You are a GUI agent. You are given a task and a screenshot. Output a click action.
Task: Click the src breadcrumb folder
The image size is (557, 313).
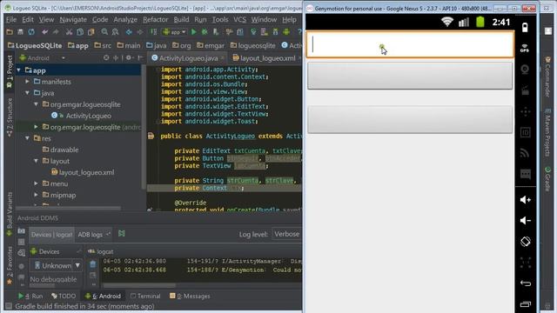(x=103, y=45)
